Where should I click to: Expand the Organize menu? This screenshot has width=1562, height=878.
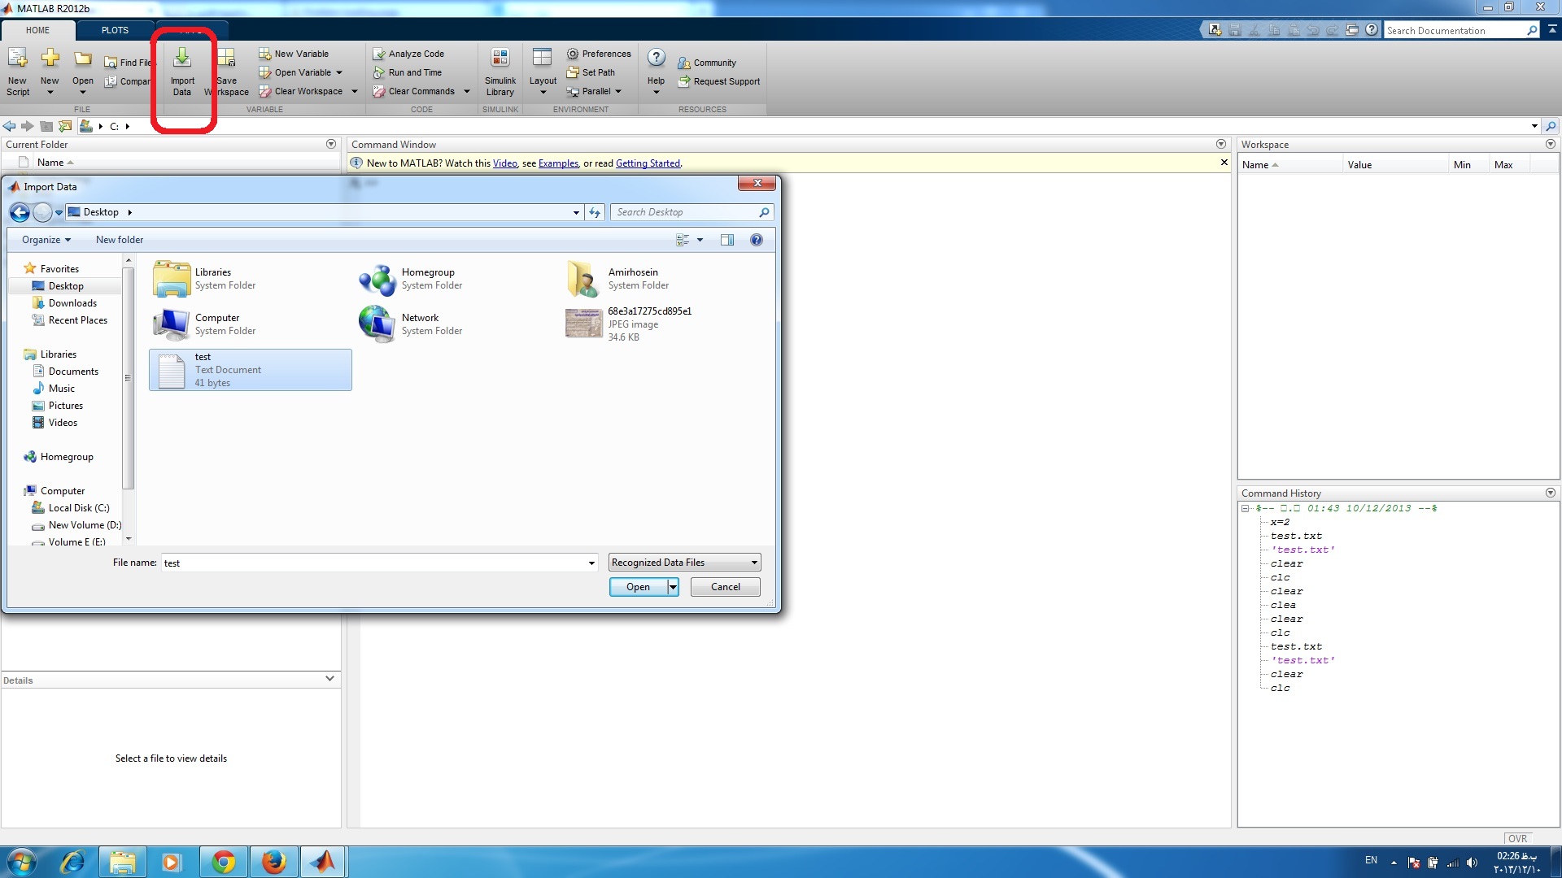(x=46, y=240)
